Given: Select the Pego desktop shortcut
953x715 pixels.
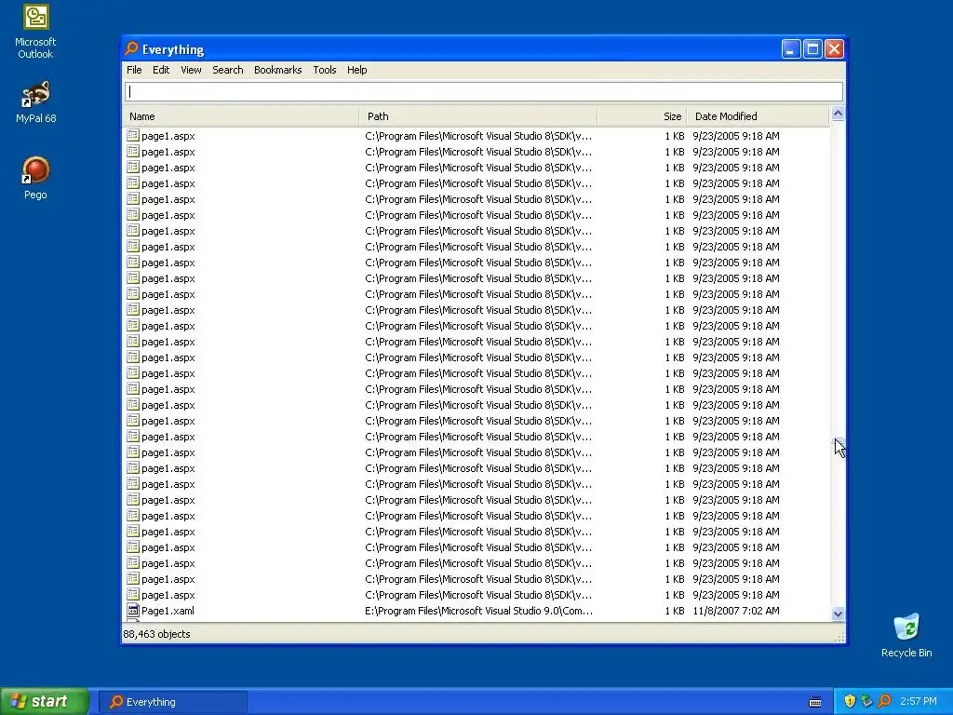Looking at the screenshot, I should (x=35, y=178).
